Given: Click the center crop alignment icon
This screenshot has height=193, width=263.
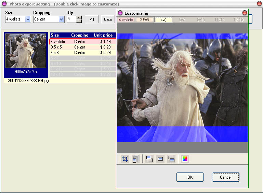Looking at the screenshot, I should tap(160, 159).
